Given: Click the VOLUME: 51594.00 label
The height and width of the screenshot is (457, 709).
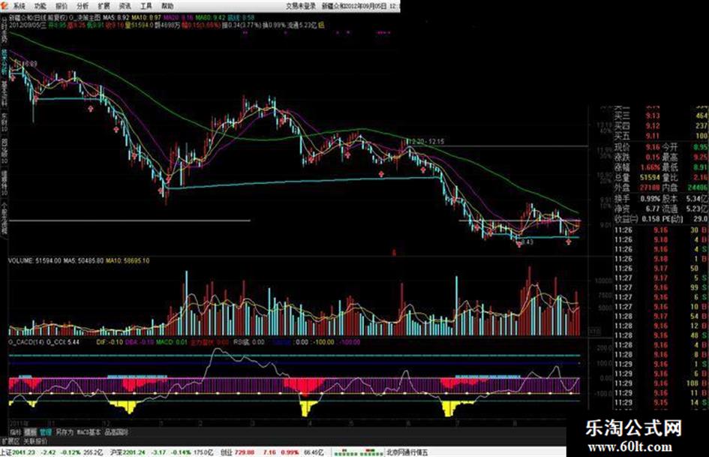Looking at the screenshot, I should [35, 260].
